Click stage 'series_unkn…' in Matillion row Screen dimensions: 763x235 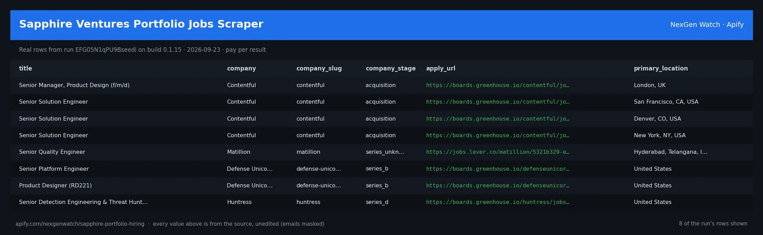click(385, 152)
